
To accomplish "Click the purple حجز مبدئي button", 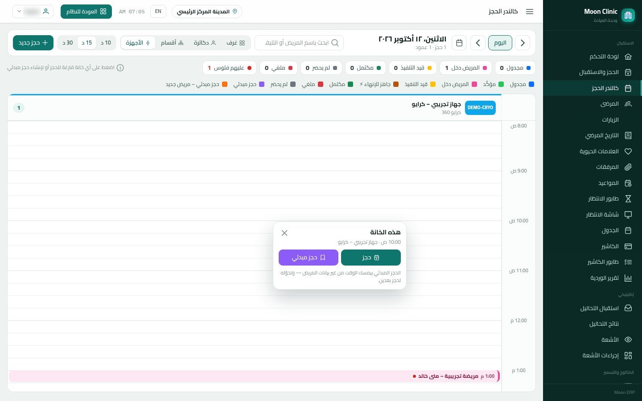I will pos(309,258).
